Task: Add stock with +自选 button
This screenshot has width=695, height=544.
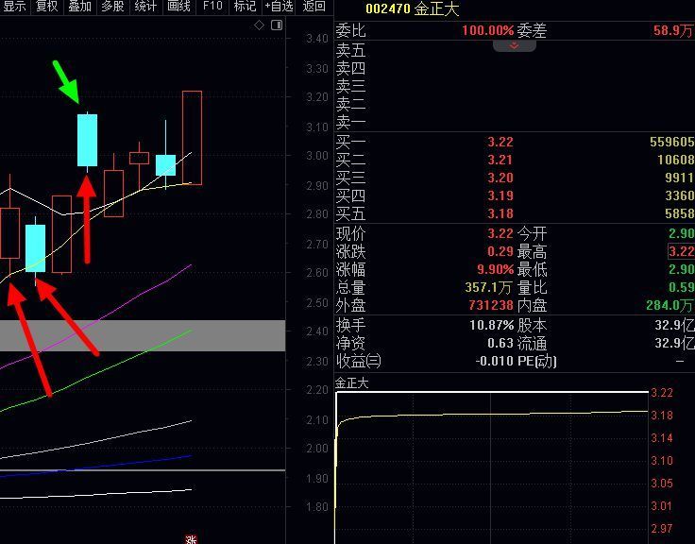Action: coord(279,7)
